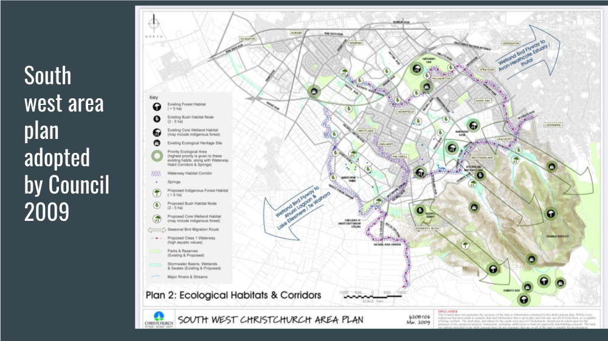Click the Priority Ecological Area ring key icon

157,157
